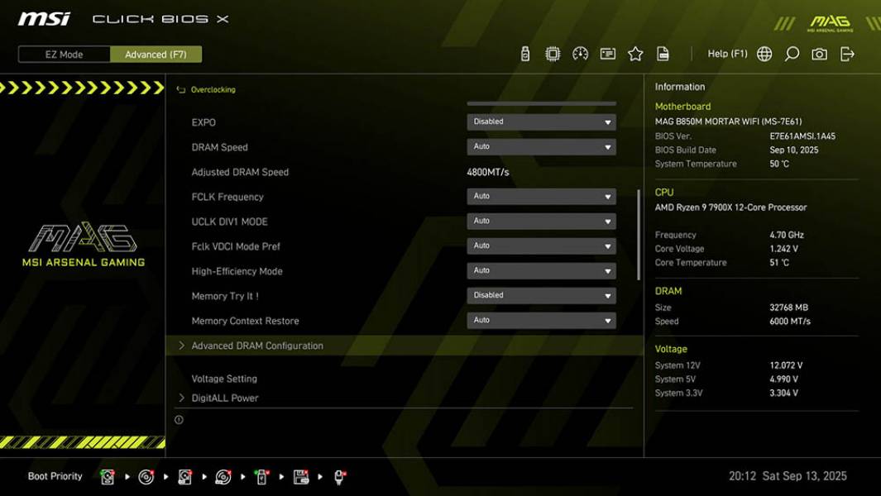This screenshot has height=496, width=881.
Task: Enable Memory Try It !
Action: 540,295
